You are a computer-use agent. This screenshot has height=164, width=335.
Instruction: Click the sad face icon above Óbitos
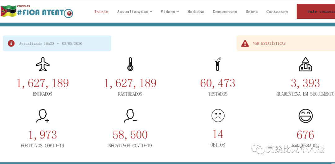tap(218, 116)
